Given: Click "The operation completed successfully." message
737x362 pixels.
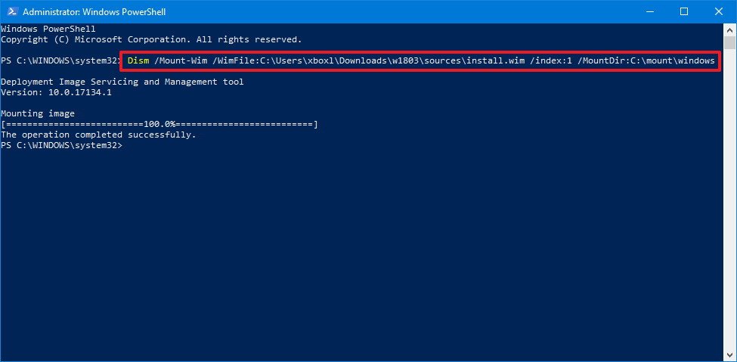Looking at the screenshot, I should pos(98,135).
